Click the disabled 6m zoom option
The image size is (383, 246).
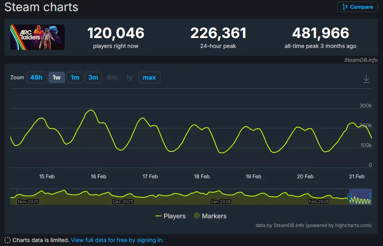tap(112, 78)
